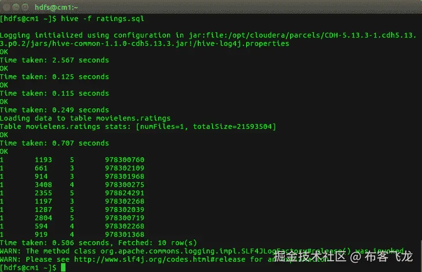This screenshot has width=422, height=272.
Task: Click movie ID 2804 in output
Action: click(x=43, y=218)
